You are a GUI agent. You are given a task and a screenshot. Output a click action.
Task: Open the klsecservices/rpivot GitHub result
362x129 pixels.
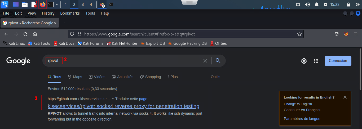[x=123, y=106]
